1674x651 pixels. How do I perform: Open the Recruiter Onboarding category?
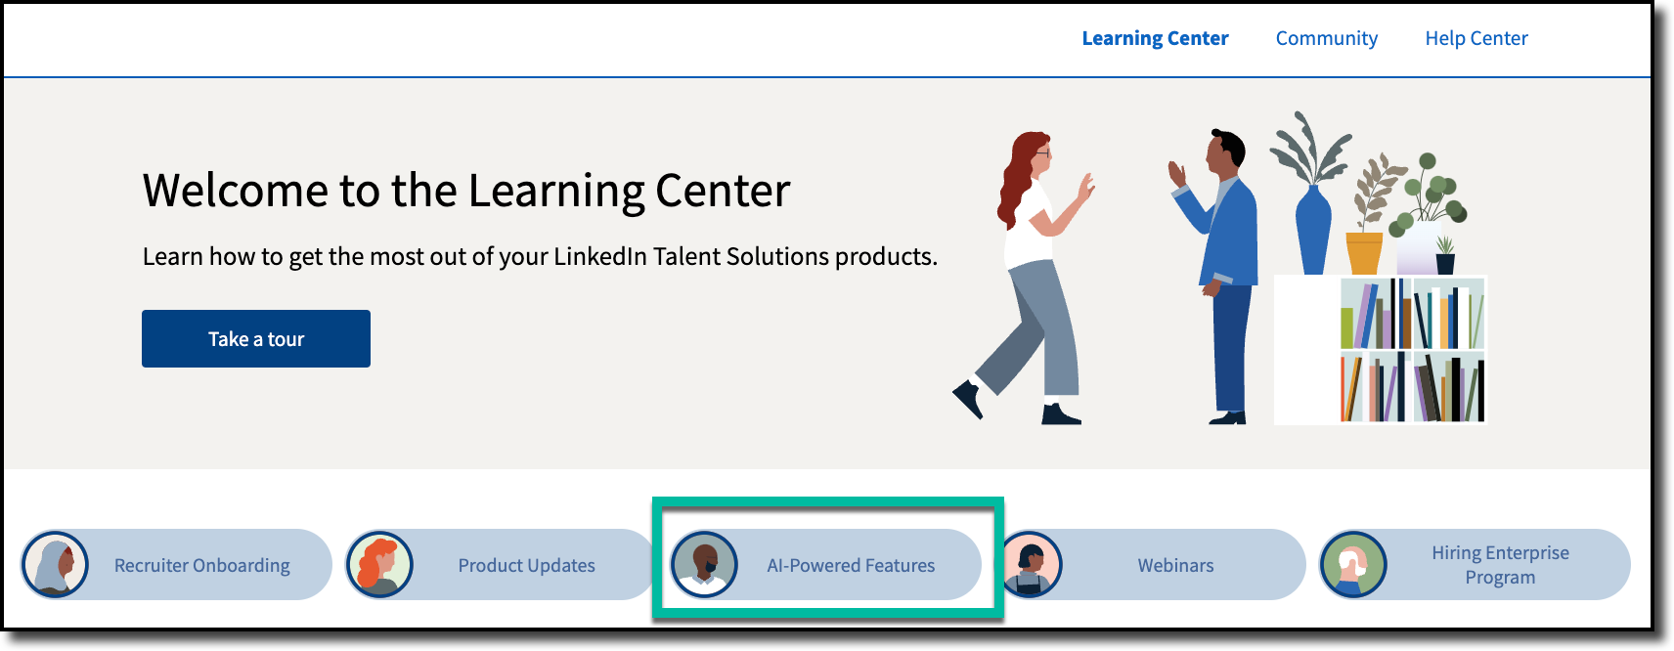pos(177,565)
